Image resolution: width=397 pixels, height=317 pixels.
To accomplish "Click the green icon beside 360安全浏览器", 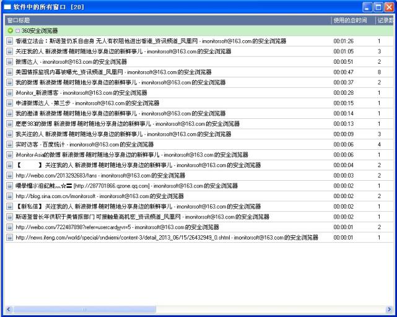I will 10,31.
